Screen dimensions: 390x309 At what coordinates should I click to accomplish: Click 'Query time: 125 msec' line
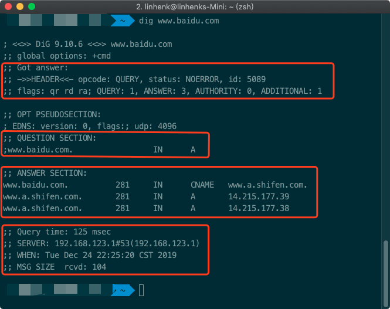coord(57,232)
